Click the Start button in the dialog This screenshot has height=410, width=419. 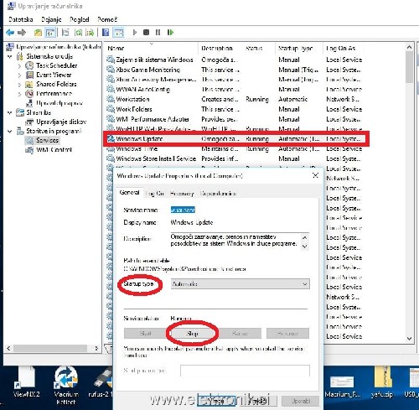click(145, 334)
